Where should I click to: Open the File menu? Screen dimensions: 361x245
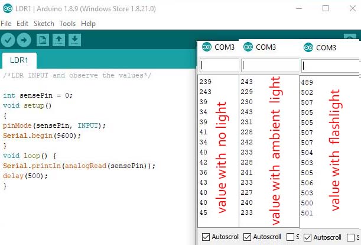click(x=6, y=24)
